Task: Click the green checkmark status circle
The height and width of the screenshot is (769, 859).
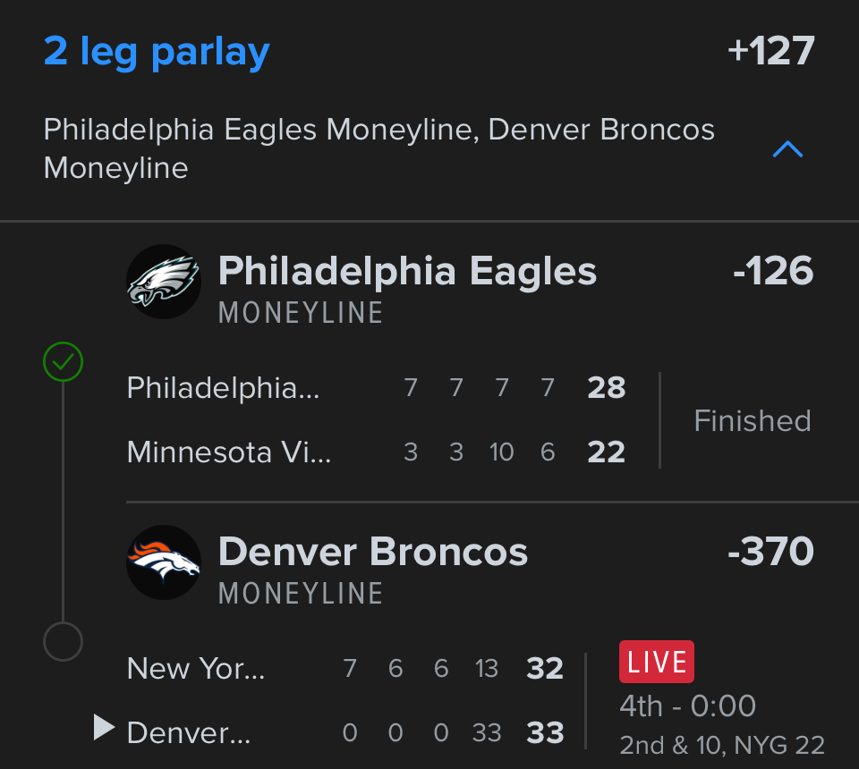Action: click(63, 362)
